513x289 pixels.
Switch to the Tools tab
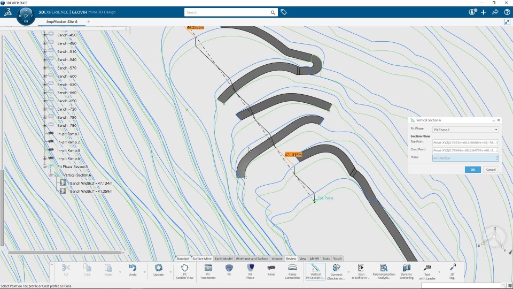pyautogui.click(x=326, y=258)
